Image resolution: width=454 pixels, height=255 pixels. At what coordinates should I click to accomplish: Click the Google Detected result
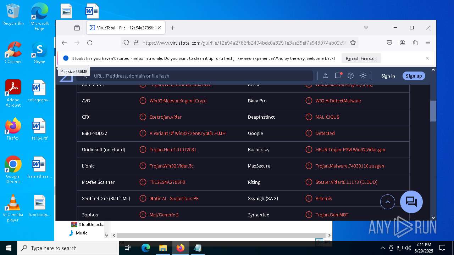pos(325,133)
